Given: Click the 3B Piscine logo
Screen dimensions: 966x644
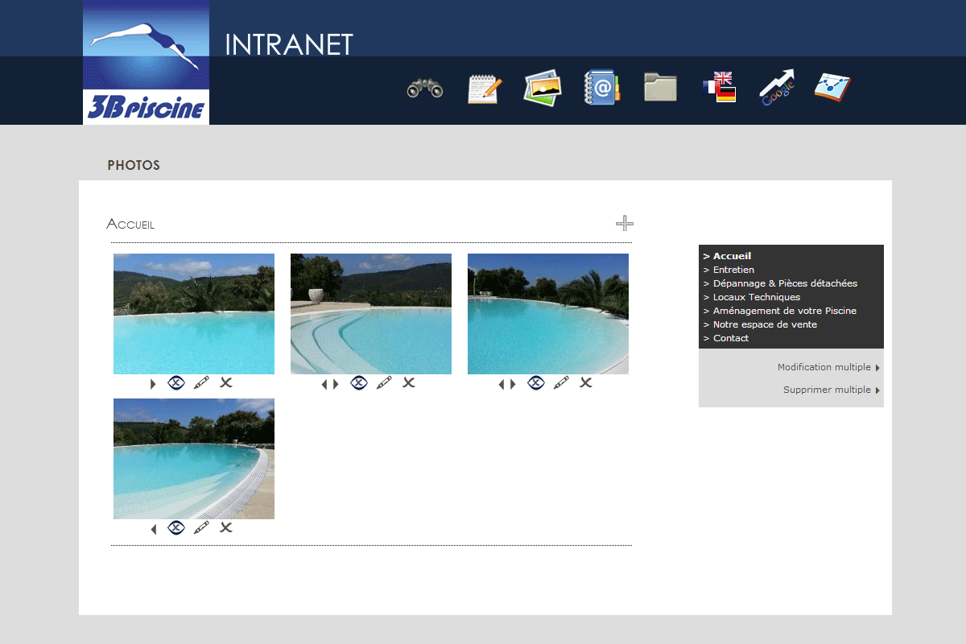Looking at the screenshot, I should click(146, 62).
